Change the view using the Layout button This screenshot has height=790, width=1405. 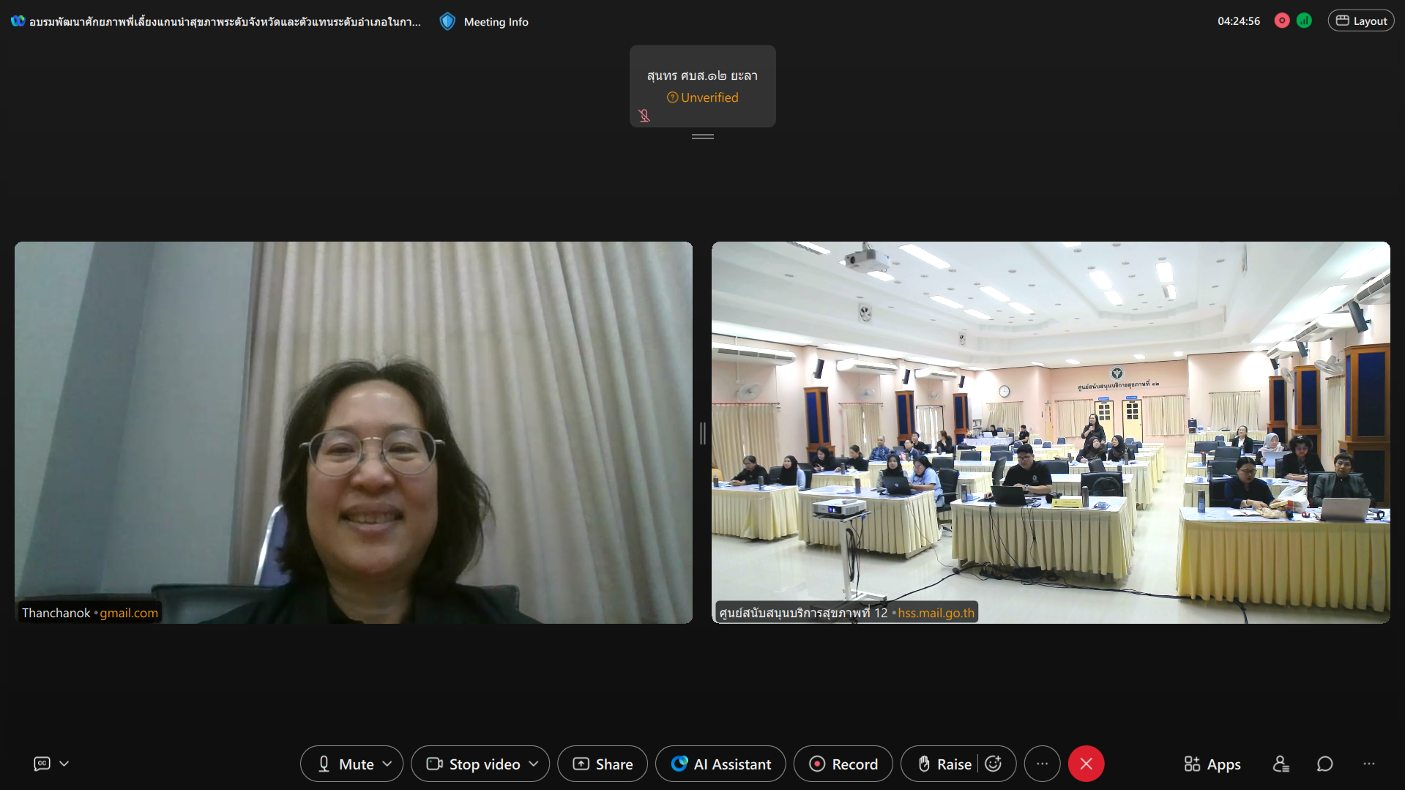point(1361,21)
